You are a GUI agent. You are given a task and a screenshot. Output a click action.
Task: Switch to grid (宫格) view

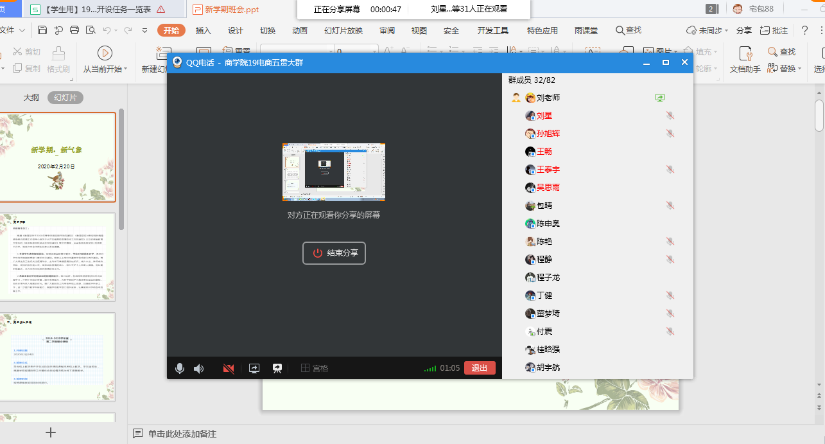[x=315, y=368]
